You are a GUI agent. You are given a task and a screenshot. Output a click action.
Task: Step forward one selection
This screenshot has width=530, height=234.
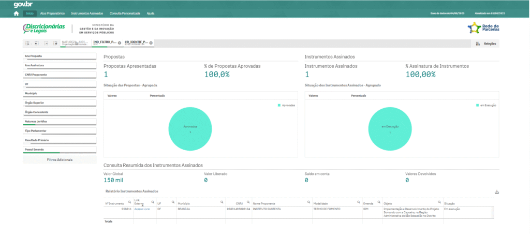[x=46, y=43]
